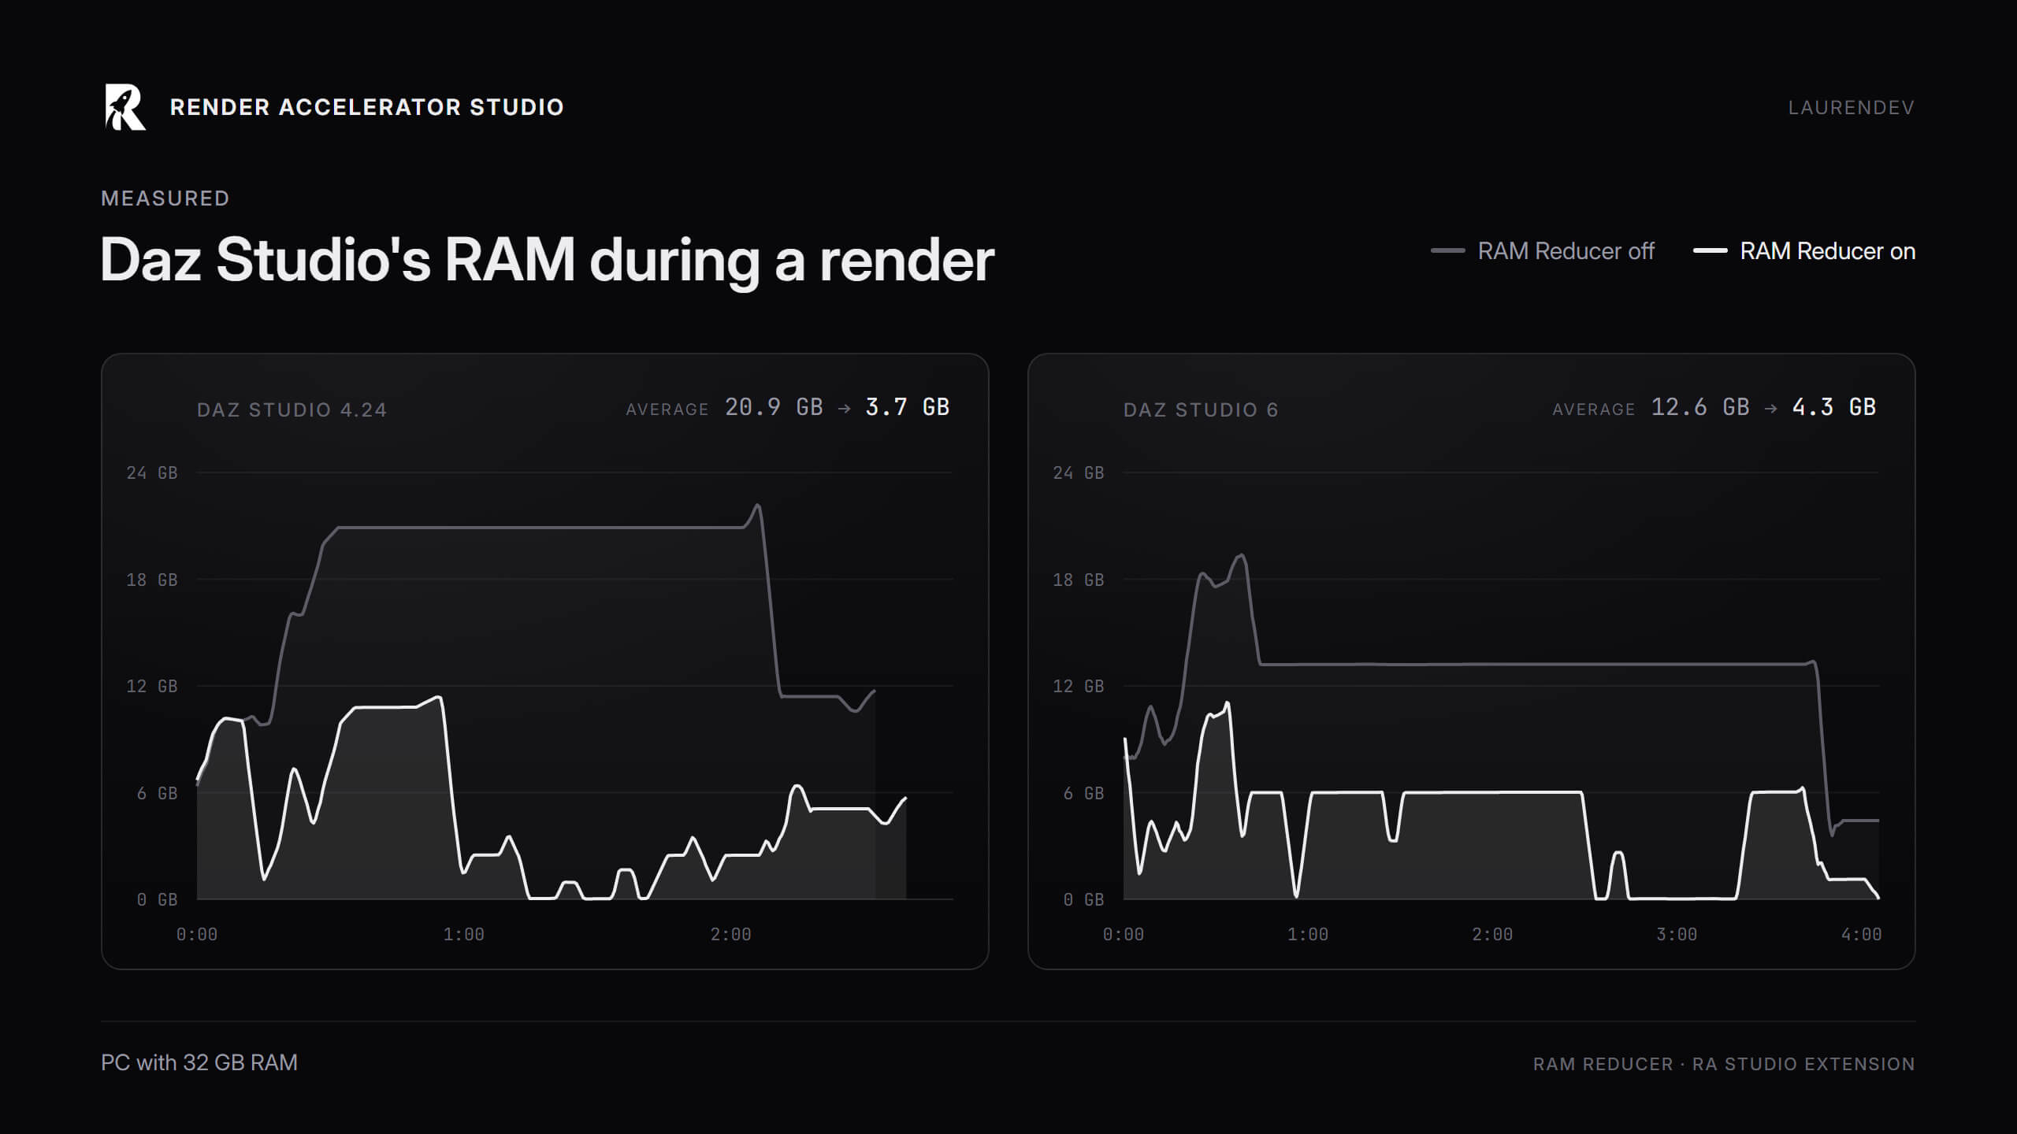Click the MEASURED heading label

click(x=165, y=198)
